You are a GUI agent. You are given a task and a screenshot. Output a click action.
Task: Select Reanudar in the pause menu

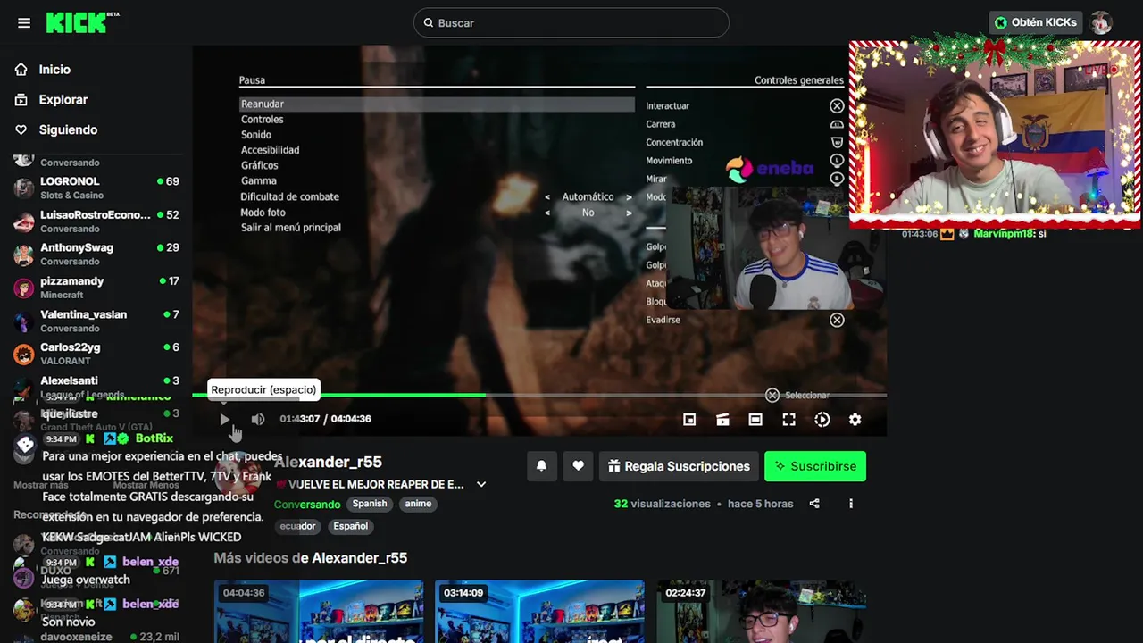click(x=437, y=104)
